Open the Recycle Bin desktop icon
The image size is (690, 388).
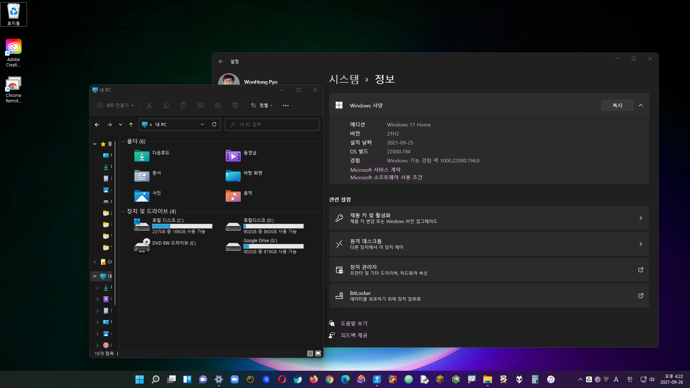[14, 14]
